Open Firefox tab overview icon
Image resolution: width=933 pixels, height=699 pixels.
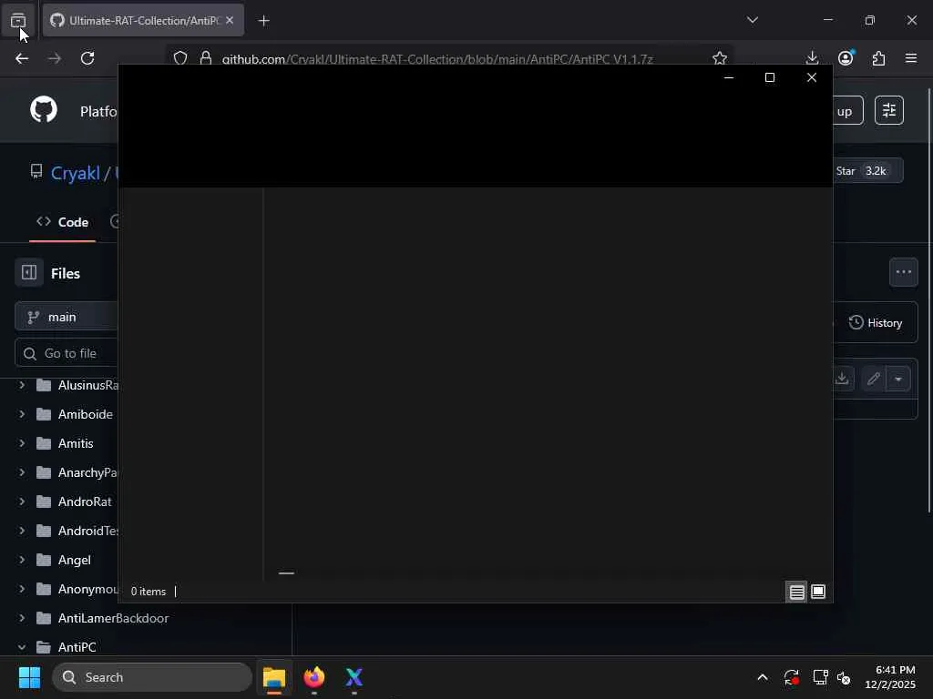18,21
